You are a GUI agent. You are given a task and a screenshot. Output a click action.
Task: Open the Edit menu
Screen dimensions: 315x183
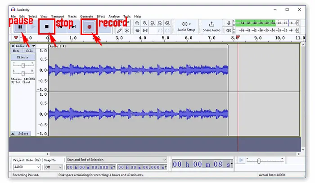[x=22, y=17]
